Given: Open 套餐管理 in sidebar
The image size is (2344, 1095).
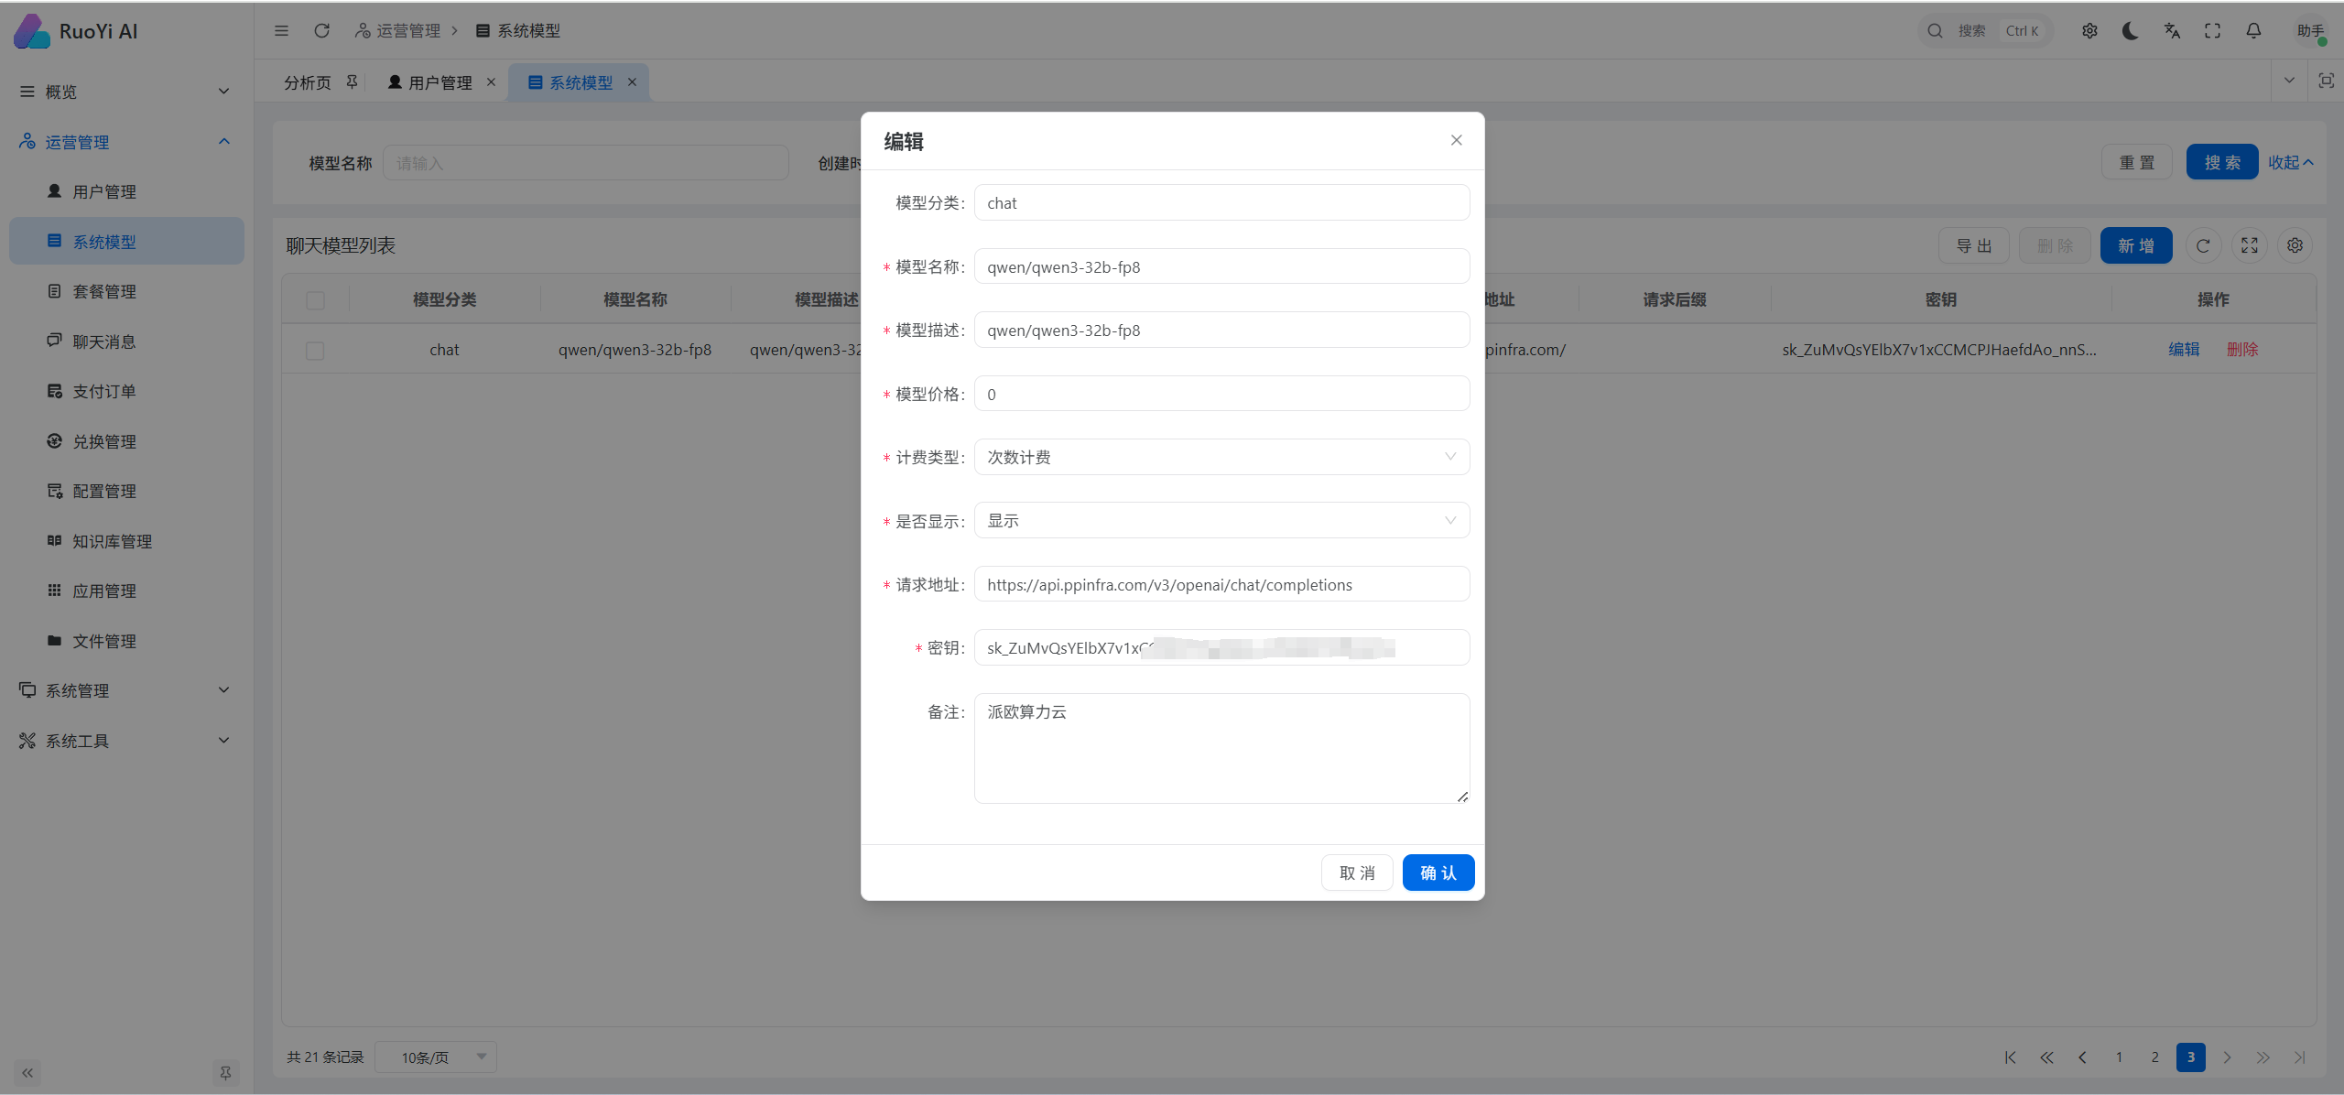Looking at the screenshot, I should point(126,291).
